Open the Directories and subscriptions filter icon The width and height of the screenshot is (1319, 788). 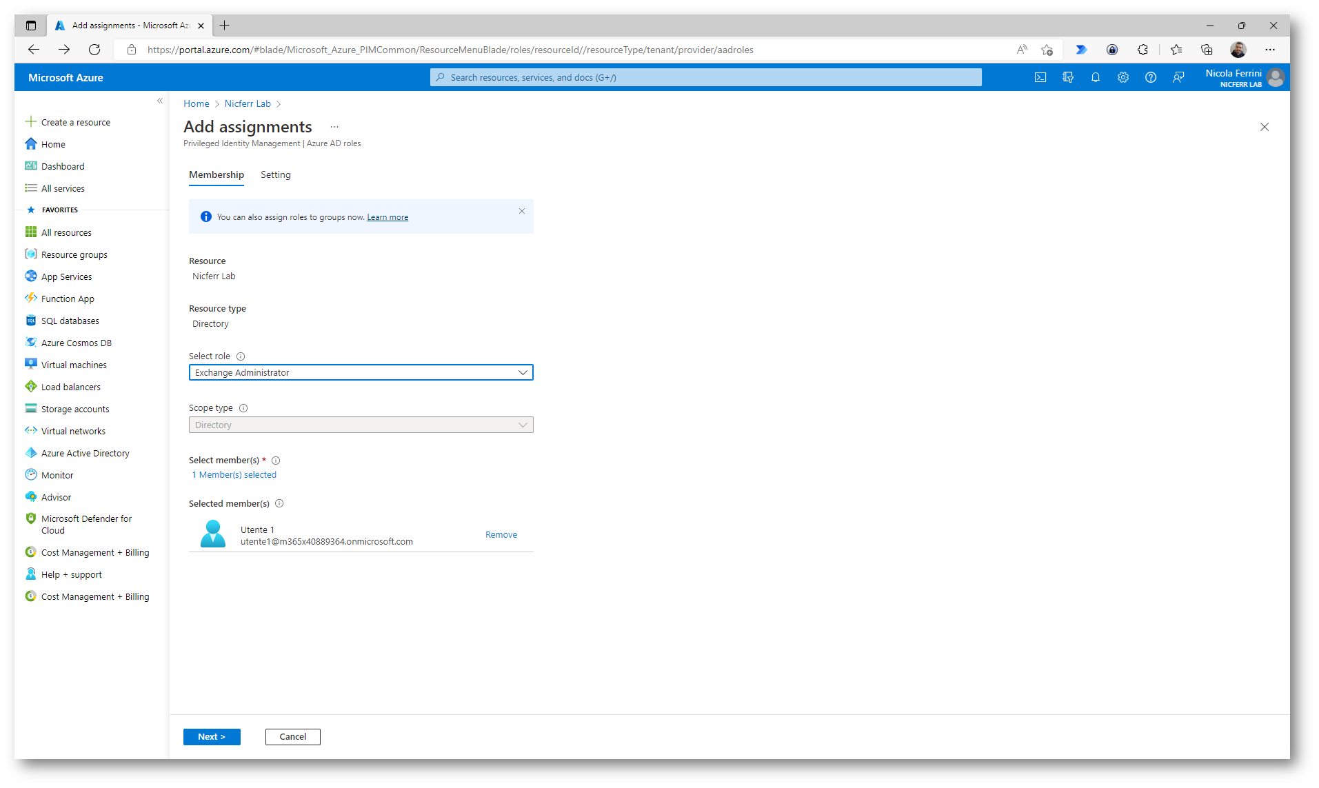1068,77
